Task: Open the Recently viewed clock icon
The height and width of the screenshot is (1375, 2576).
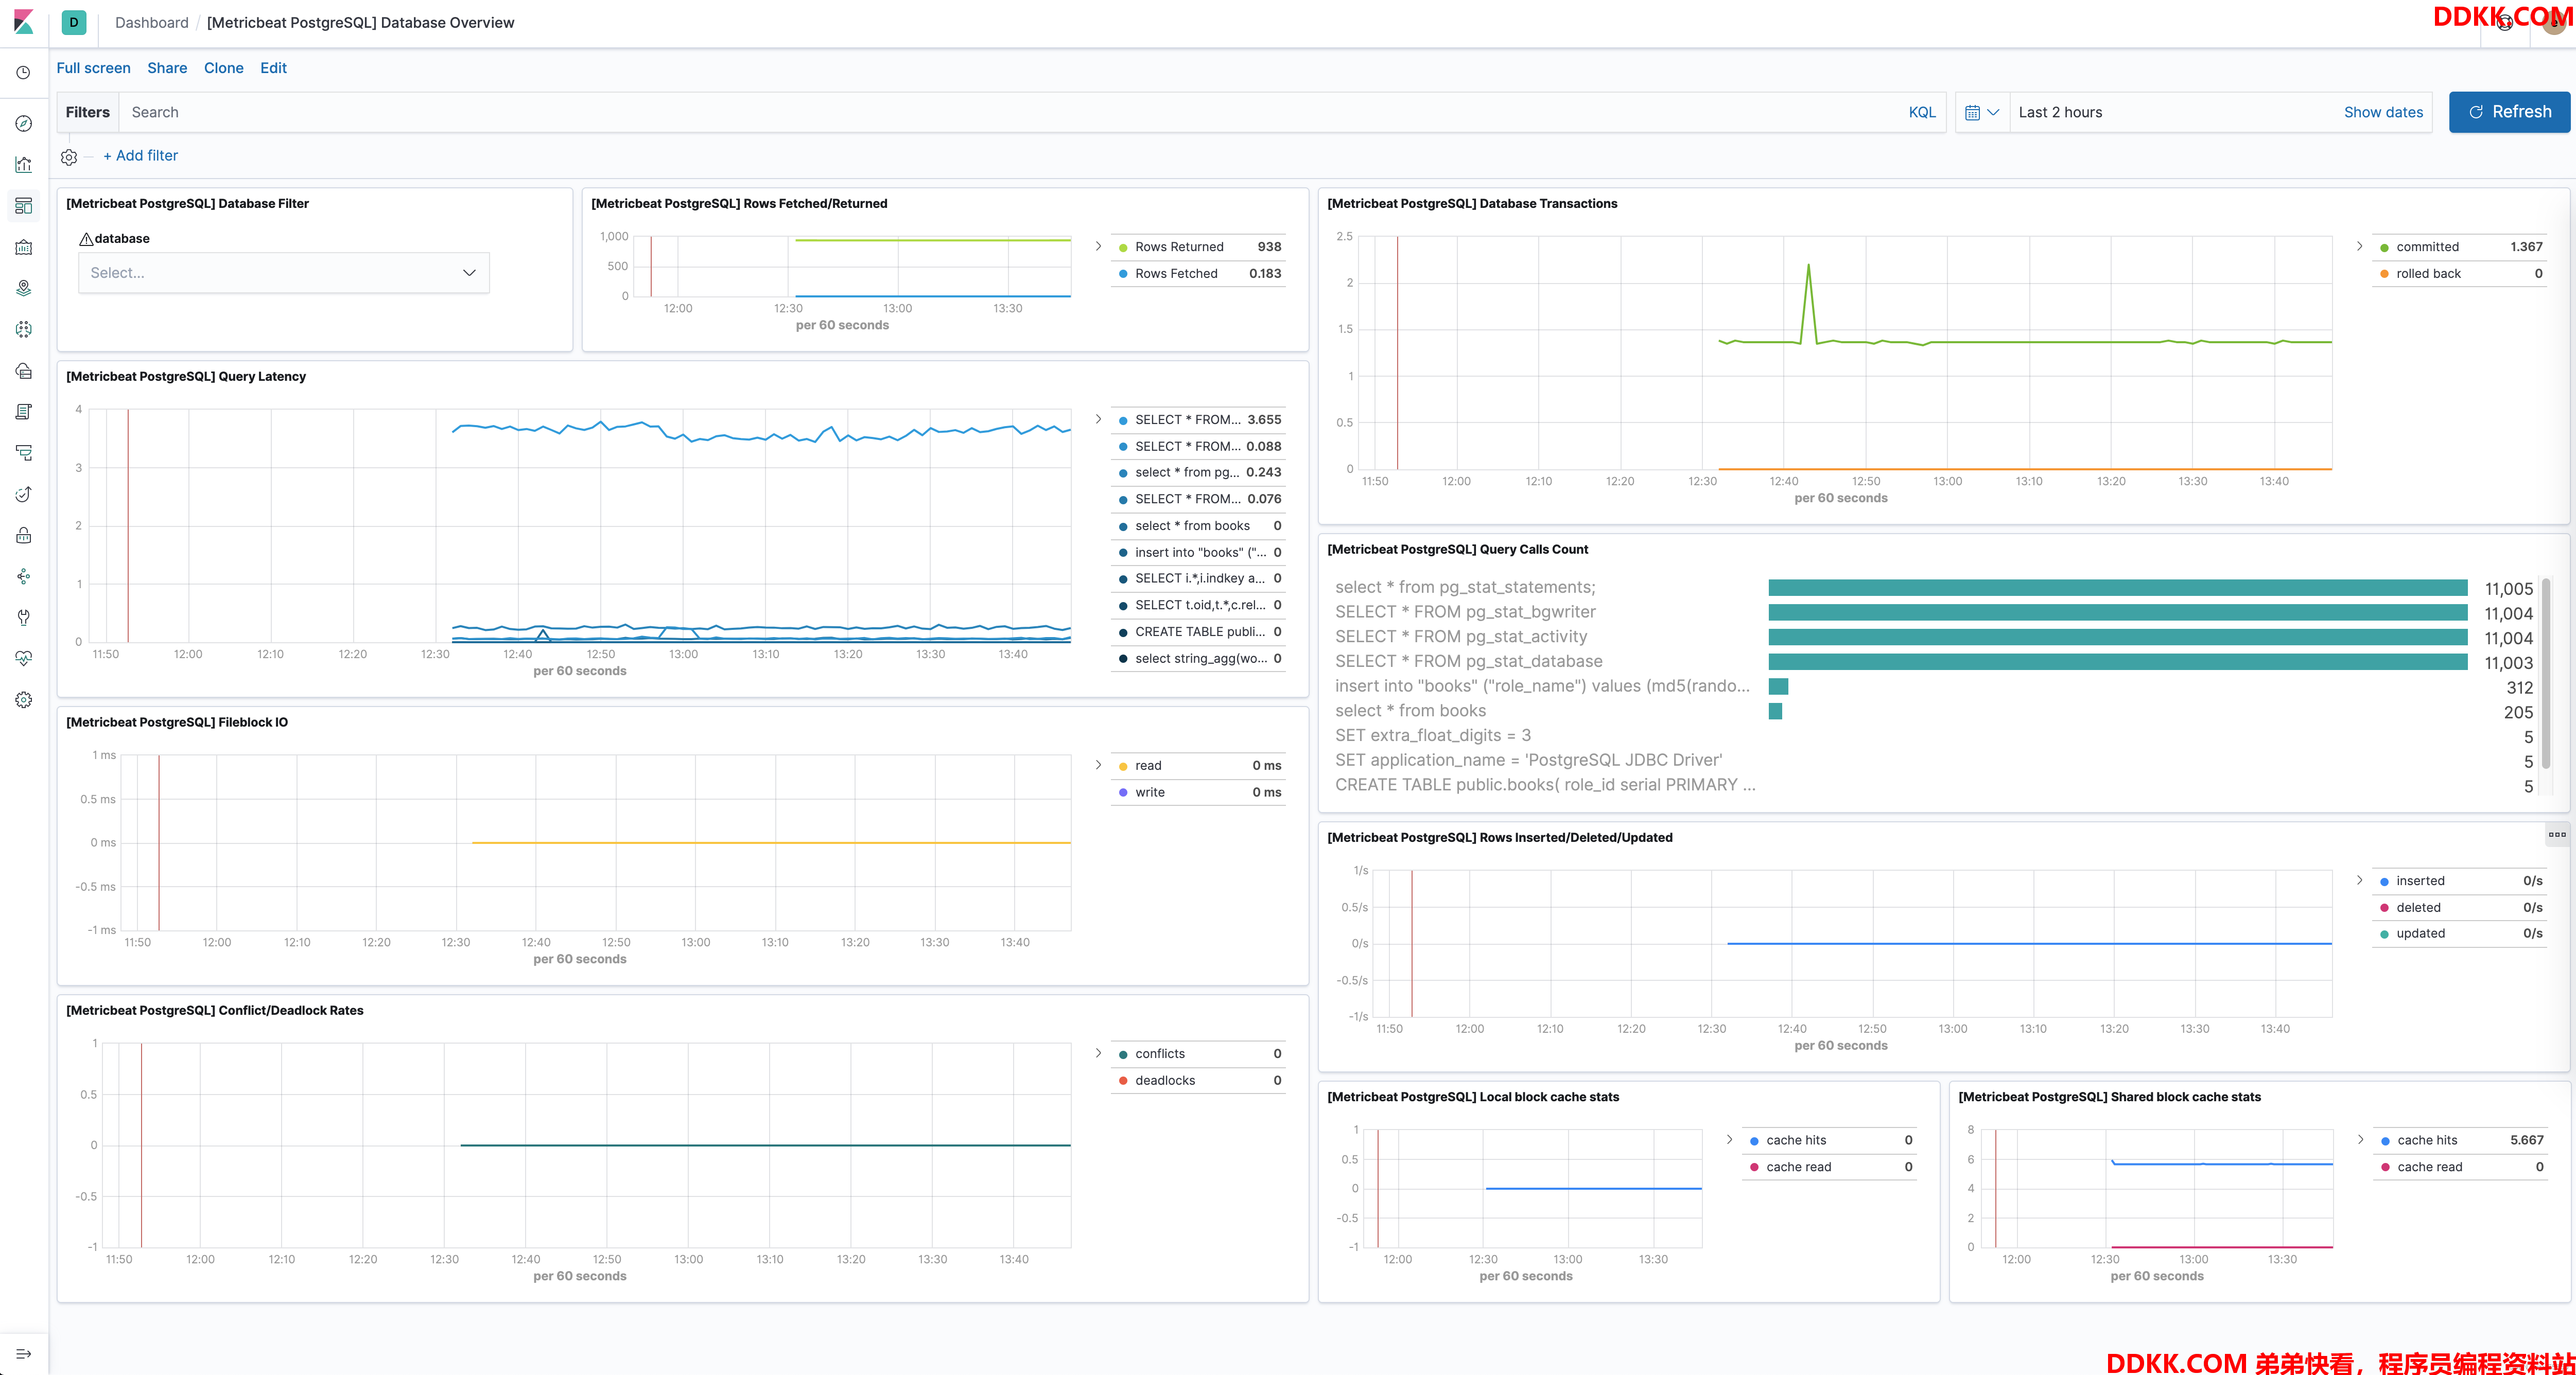Action: (x=23, y=72)
